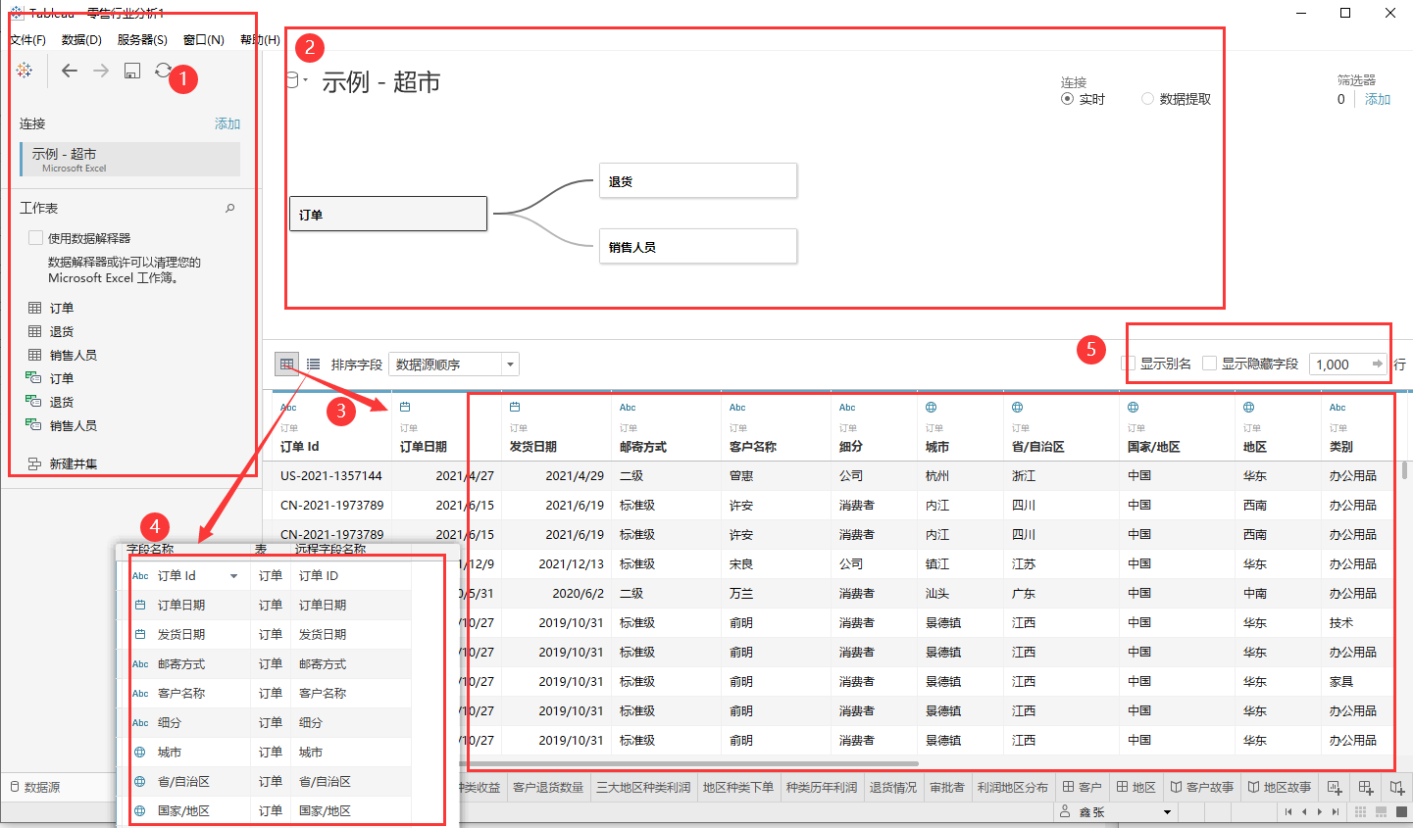Select the 退货 table on the canvas
The height and width of the screenshot is (828, 1413).
pos(698,181)
